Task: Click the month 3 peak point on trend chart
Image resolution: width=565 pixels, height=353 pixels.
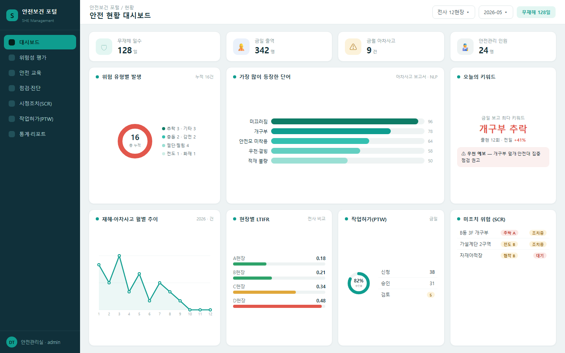Action: tap(119, 256)
